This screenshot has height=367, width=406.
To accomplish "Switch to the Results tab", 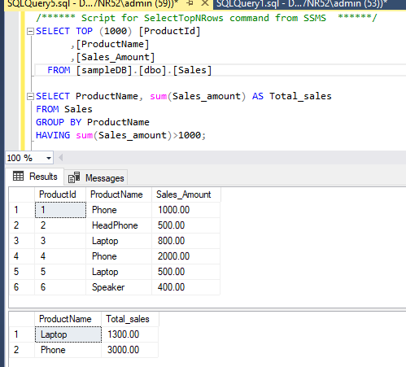I will (35, 177).
